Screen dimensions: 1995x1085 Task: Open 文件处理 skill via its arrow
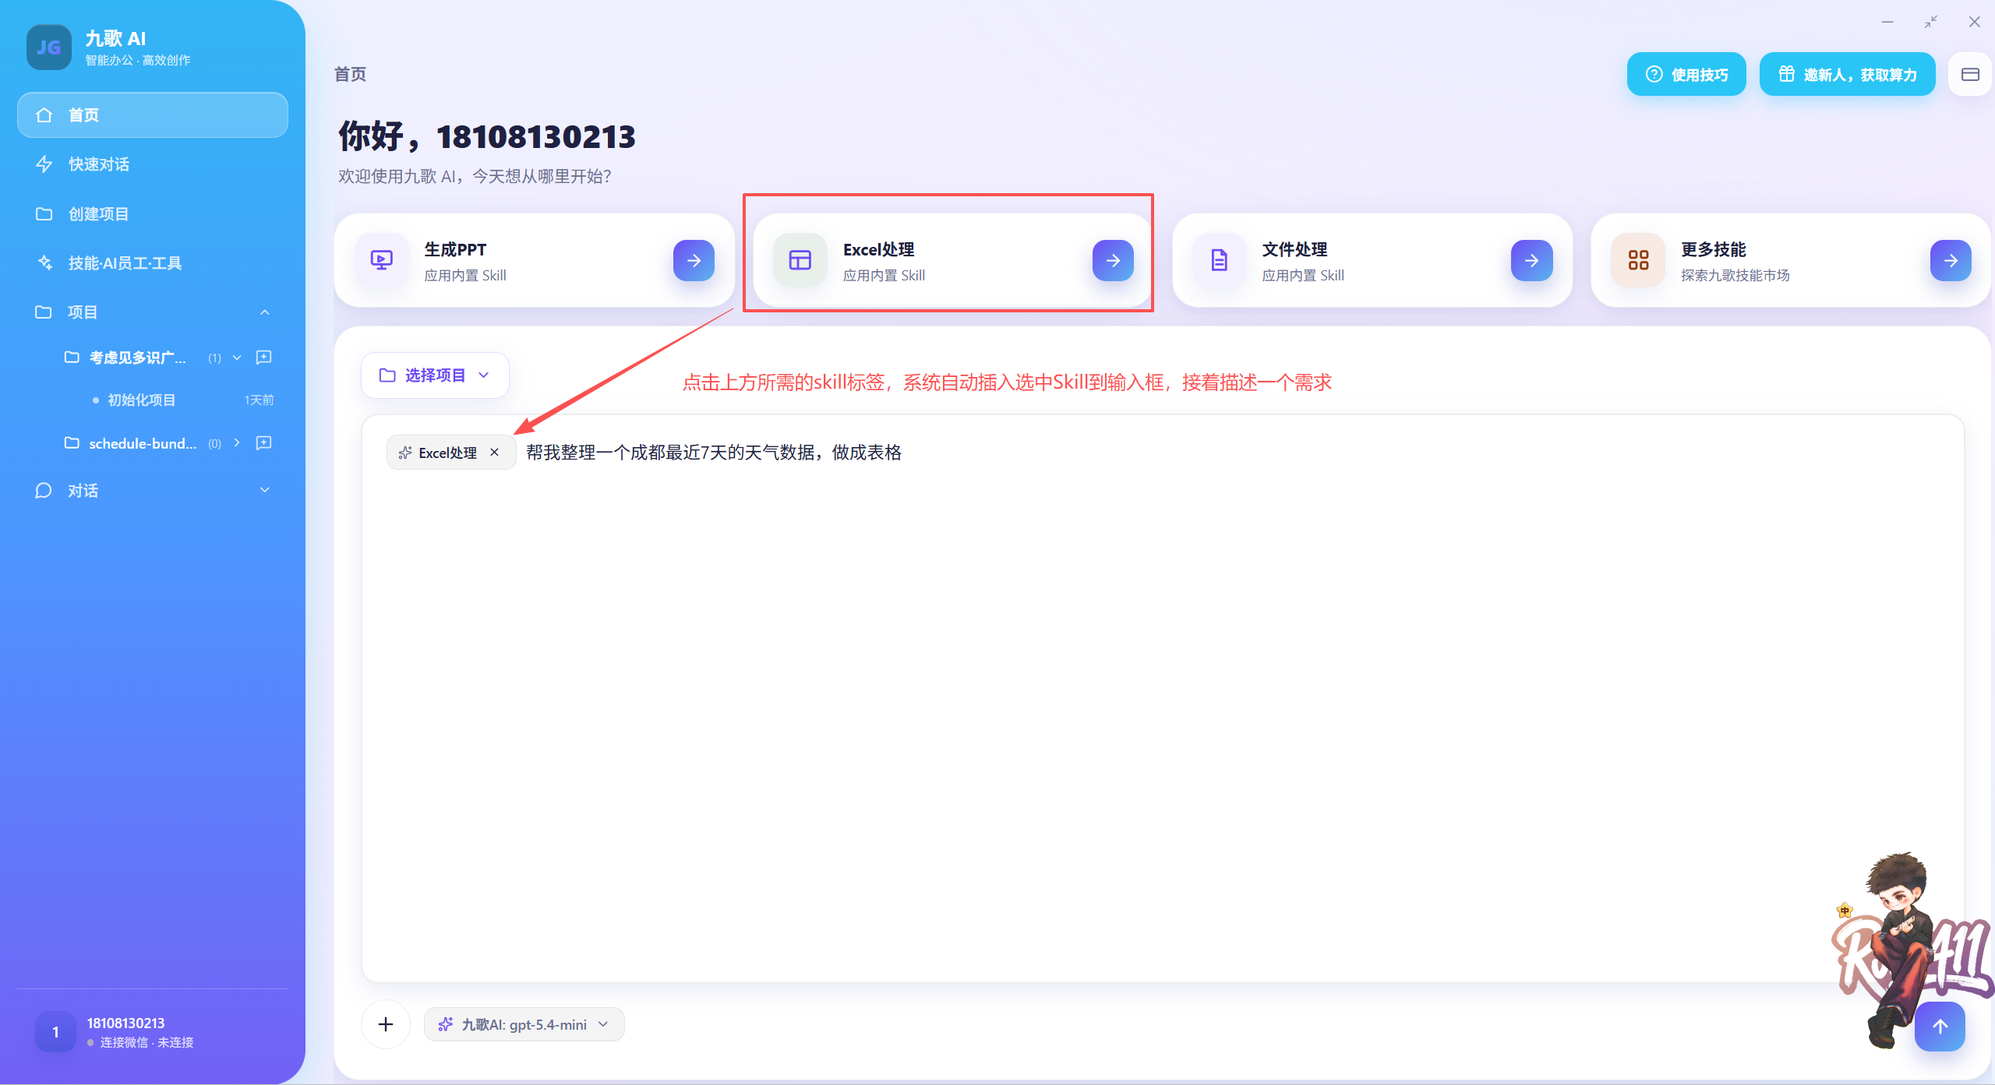coord(1531,260)
